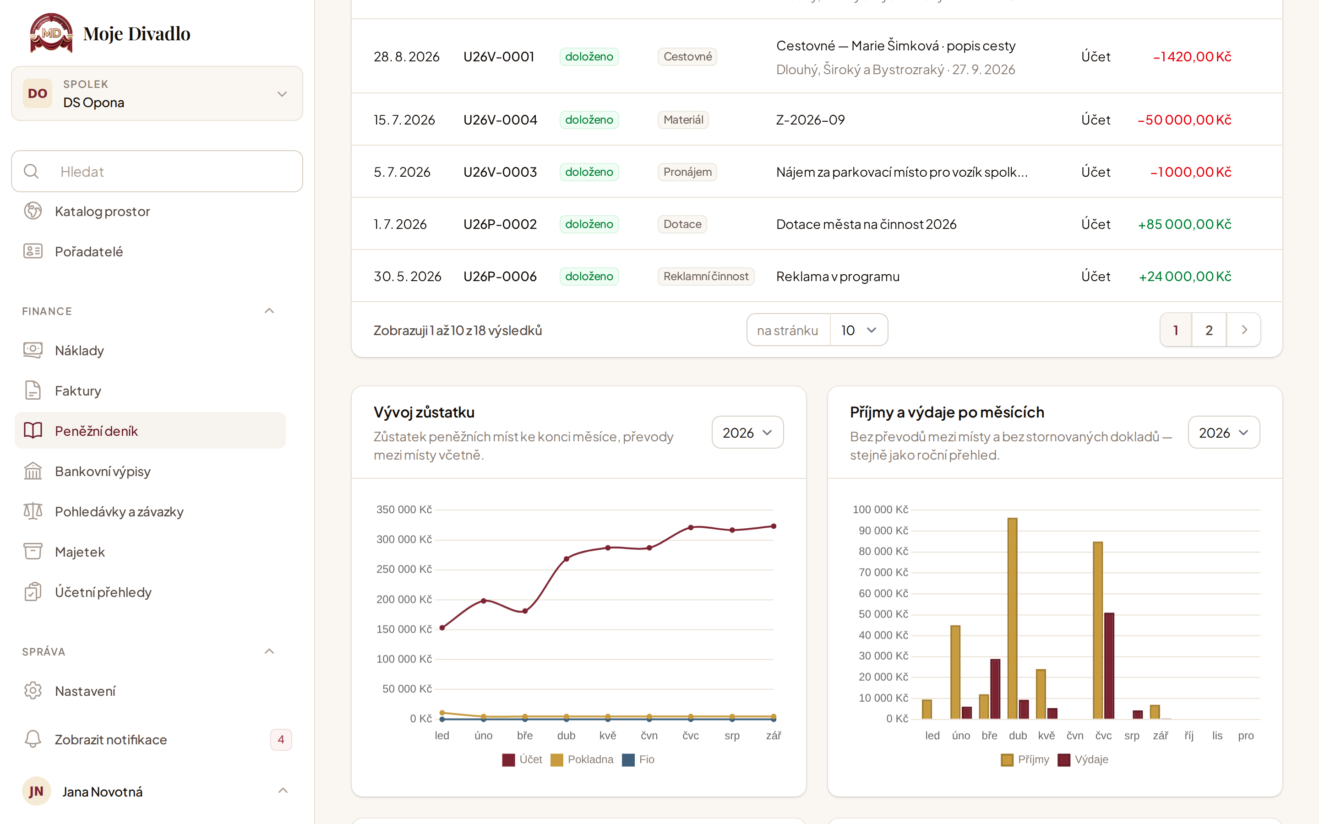
Task: Open Pohledávky a závazky scales icon
Action: (x=33, y=511)
